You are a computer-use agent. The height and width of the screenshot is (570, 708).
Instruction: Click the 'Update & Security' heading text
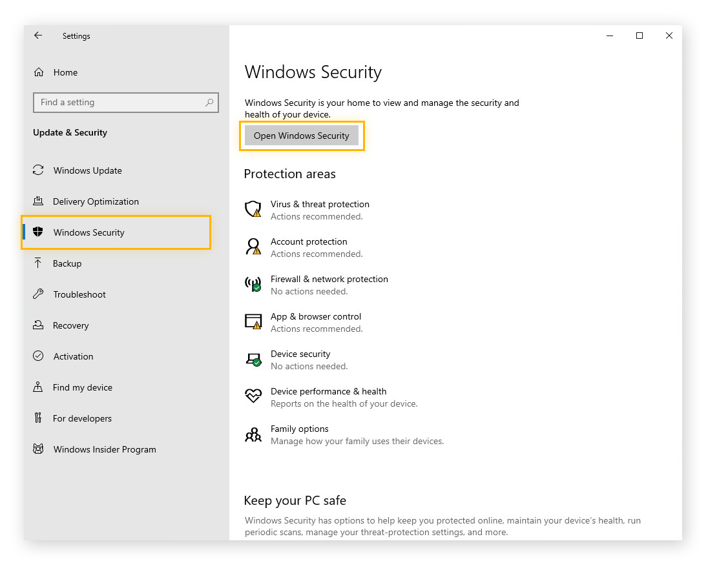[70, 132]
